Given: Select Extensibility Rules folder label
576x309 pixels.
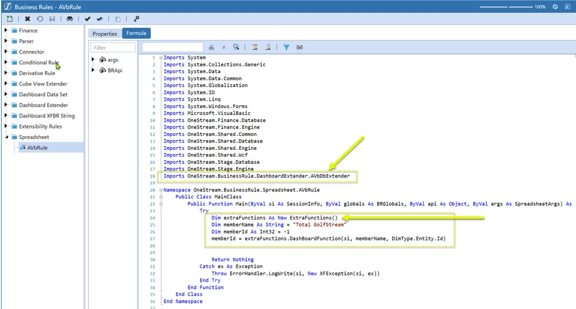Looking at the screenshot, I should [40, 126].
